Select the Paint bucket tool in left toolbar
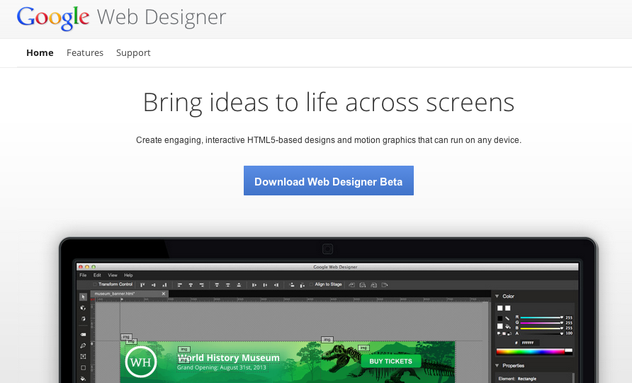The height and width of the screenshot is (383, 632). [83, 379]
